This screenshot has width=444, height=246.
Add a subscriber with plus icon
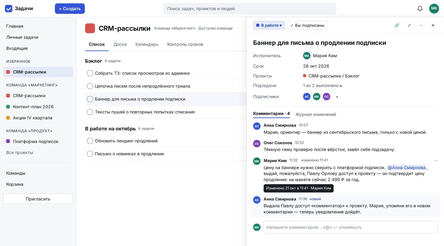pos(337,97)
